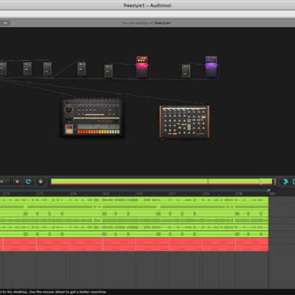This screenshot has width=295, height=295.
Task: Select the wood-sided synthesizer device
Action: [184, 122]
